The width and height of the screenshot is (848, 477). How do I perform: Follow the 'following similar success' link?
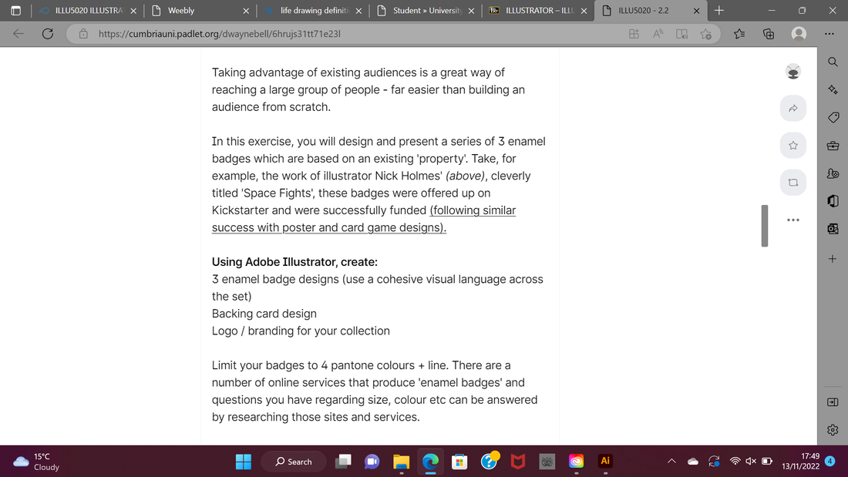pos(364,219)
